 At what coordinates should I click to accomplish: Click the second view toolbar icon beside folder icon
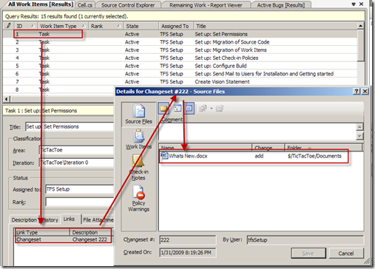tap(178, 109)
